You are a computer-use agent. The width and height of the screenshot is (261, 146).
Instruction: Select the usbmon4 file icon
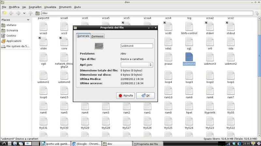click(x=189, y=57)
